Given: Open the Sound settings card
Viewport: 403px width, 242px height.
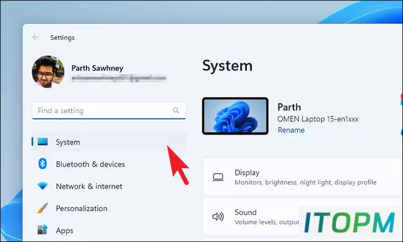Looking at the screenshot, I should [x=303, y=217].
